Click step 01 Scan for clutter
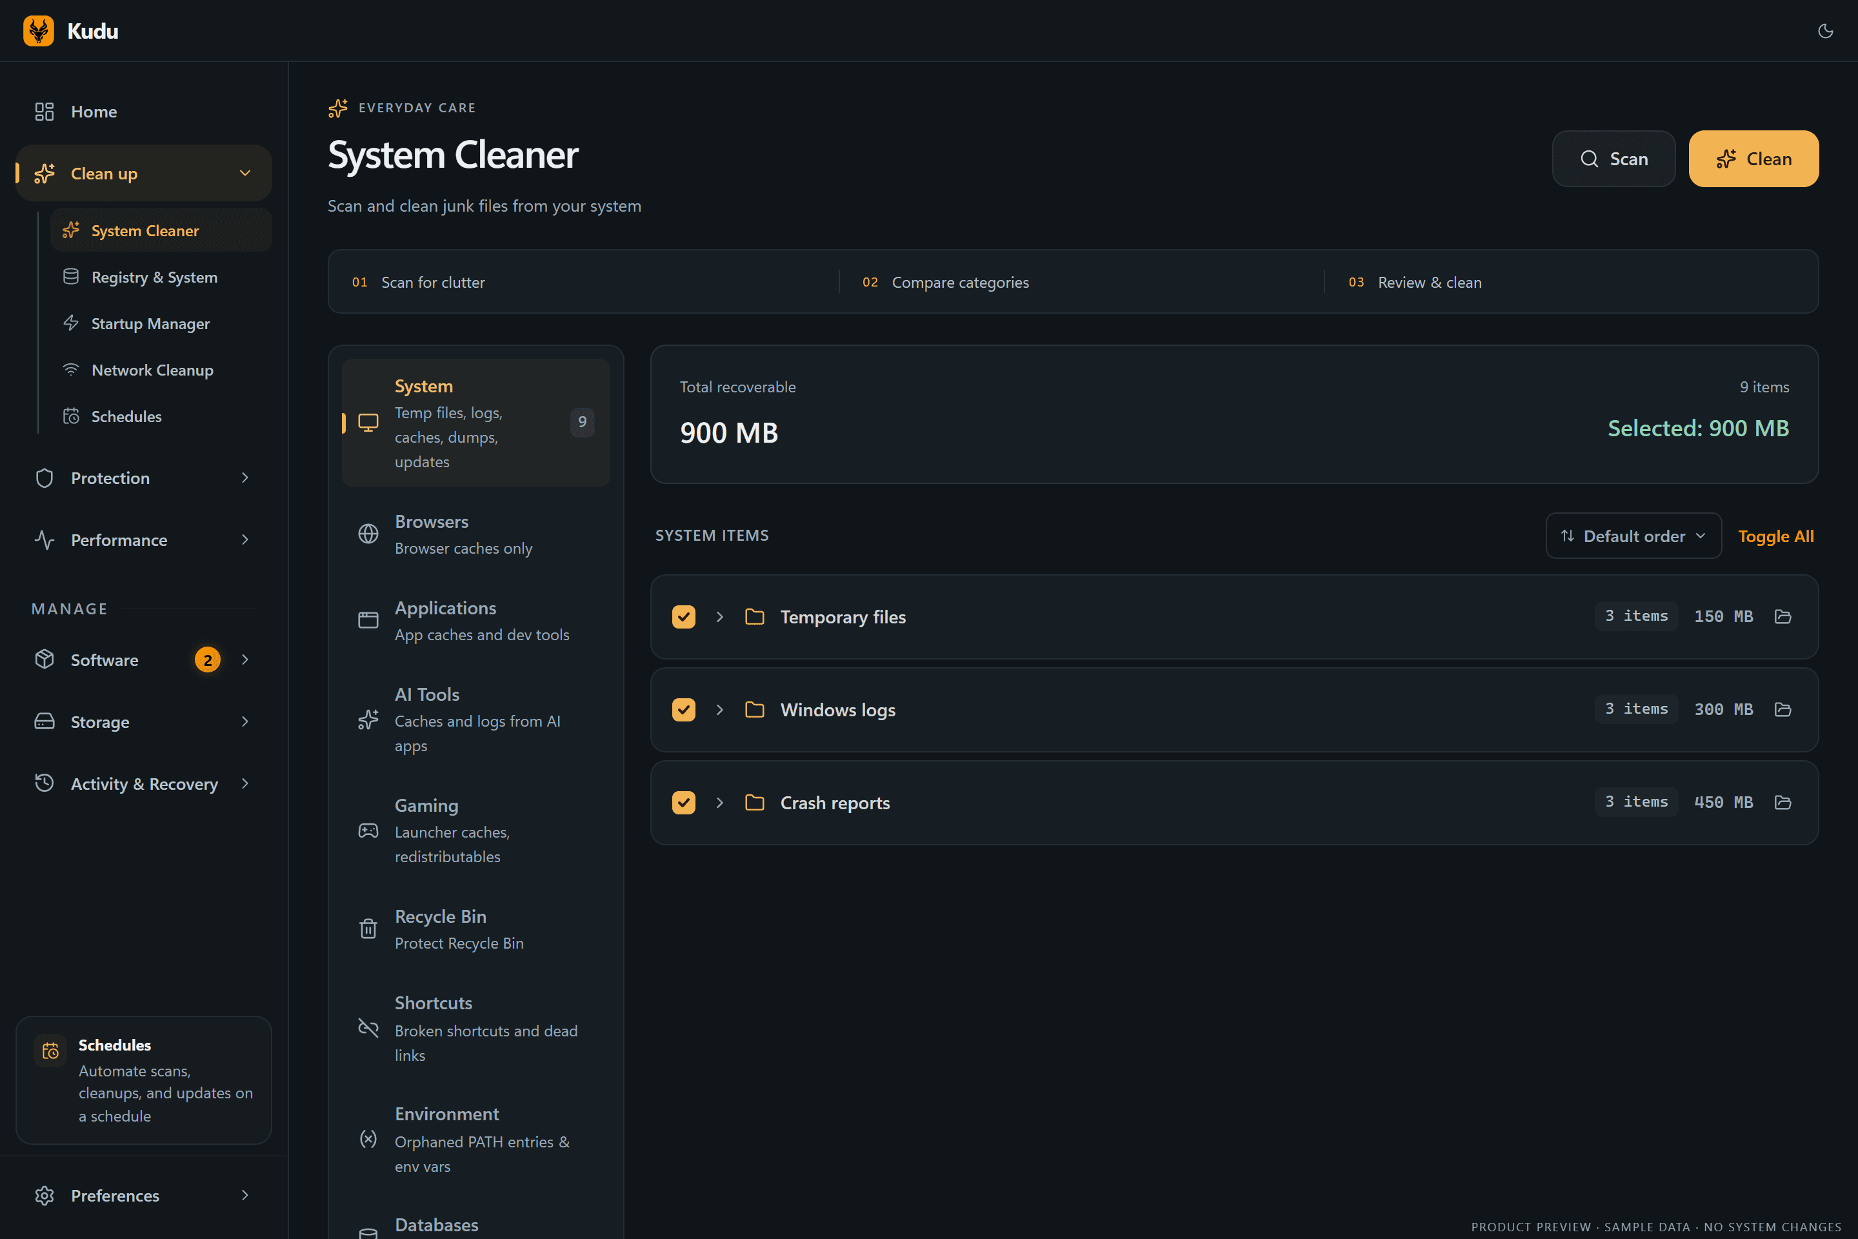This screenshot has width=1858, height=1239. [418, 282]
